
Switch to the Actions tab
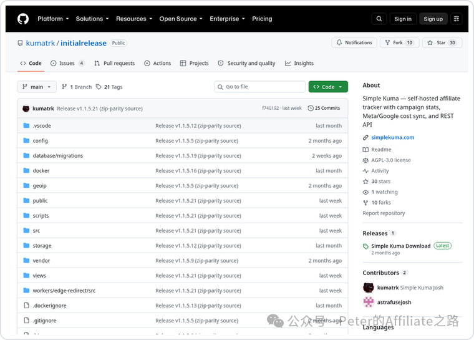click(158, 63)
